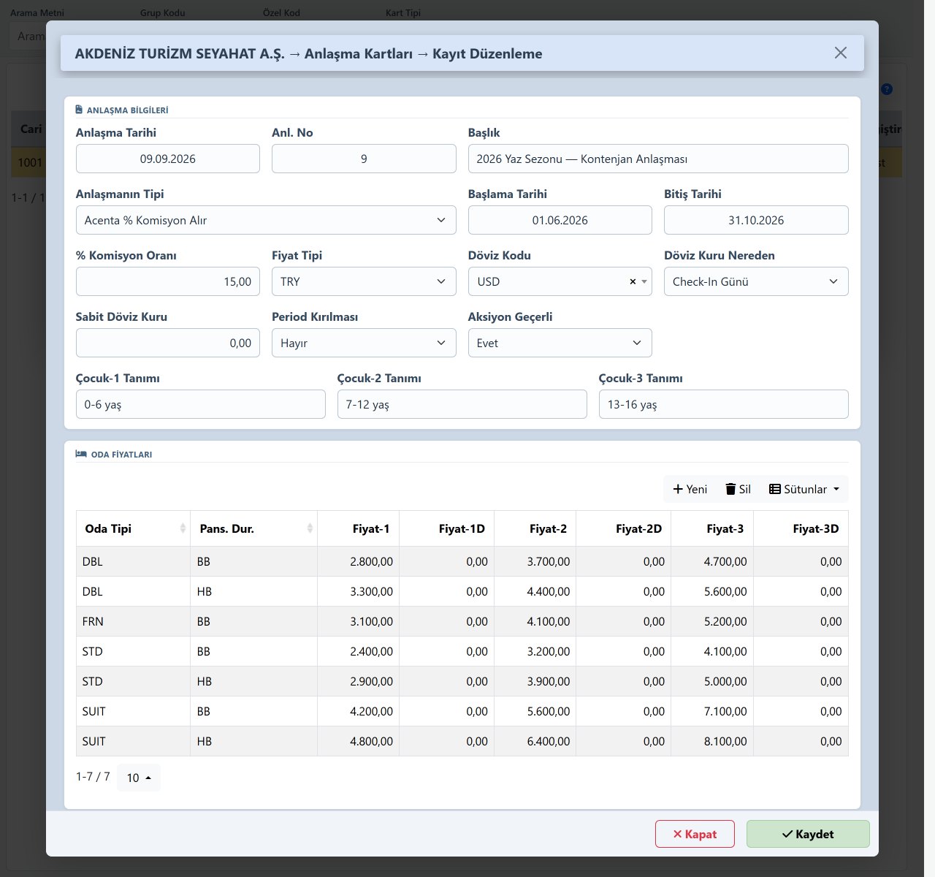Edit the Anl. No field
935x877 pixels.
(364, 159)
